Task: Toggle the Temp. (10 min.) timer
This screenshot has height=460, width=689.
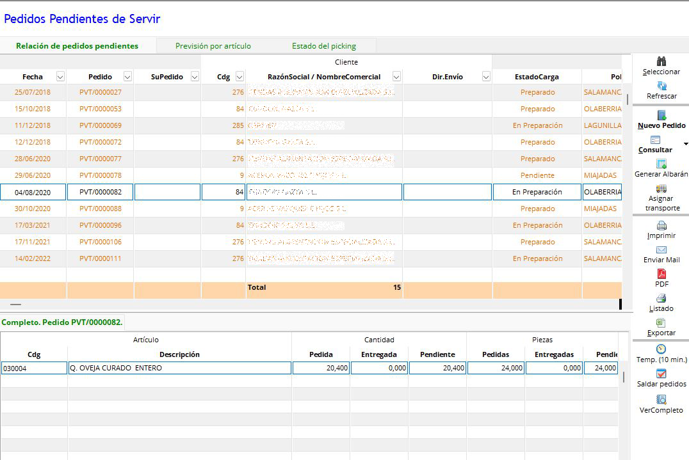Action: click(x=661, y=349)
